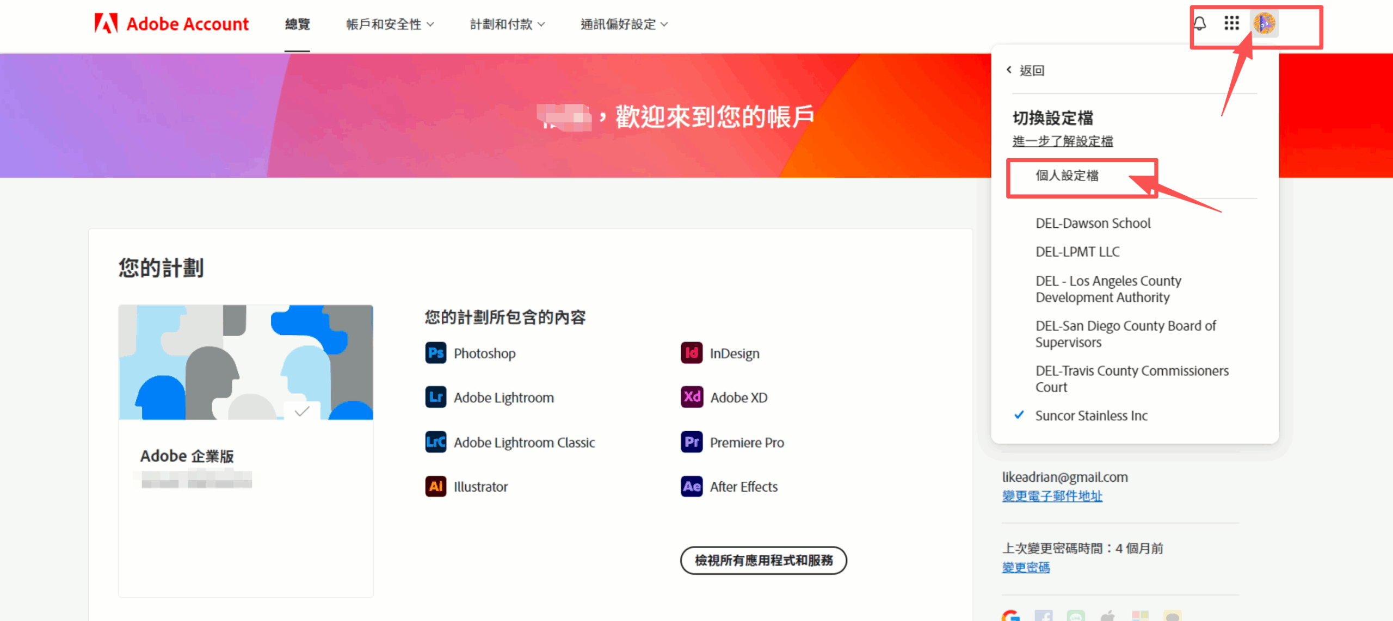Select the checked Suncor Stainless Inc profile
Screen dimensions: 1393x621
point(1091,415)
